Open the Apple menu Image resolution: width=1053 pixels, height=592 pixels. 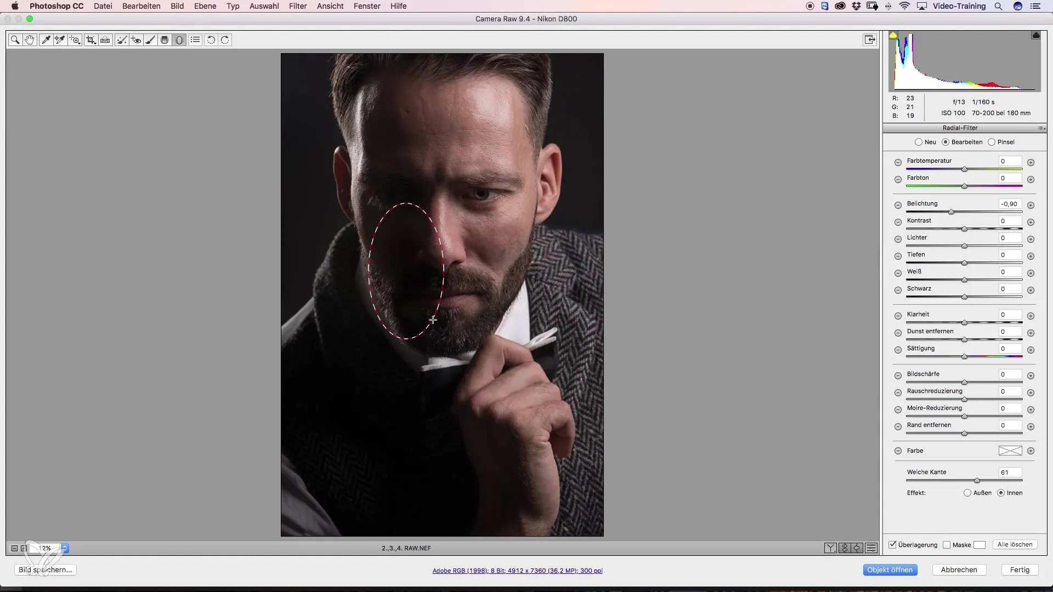click(x=15, y=6)
